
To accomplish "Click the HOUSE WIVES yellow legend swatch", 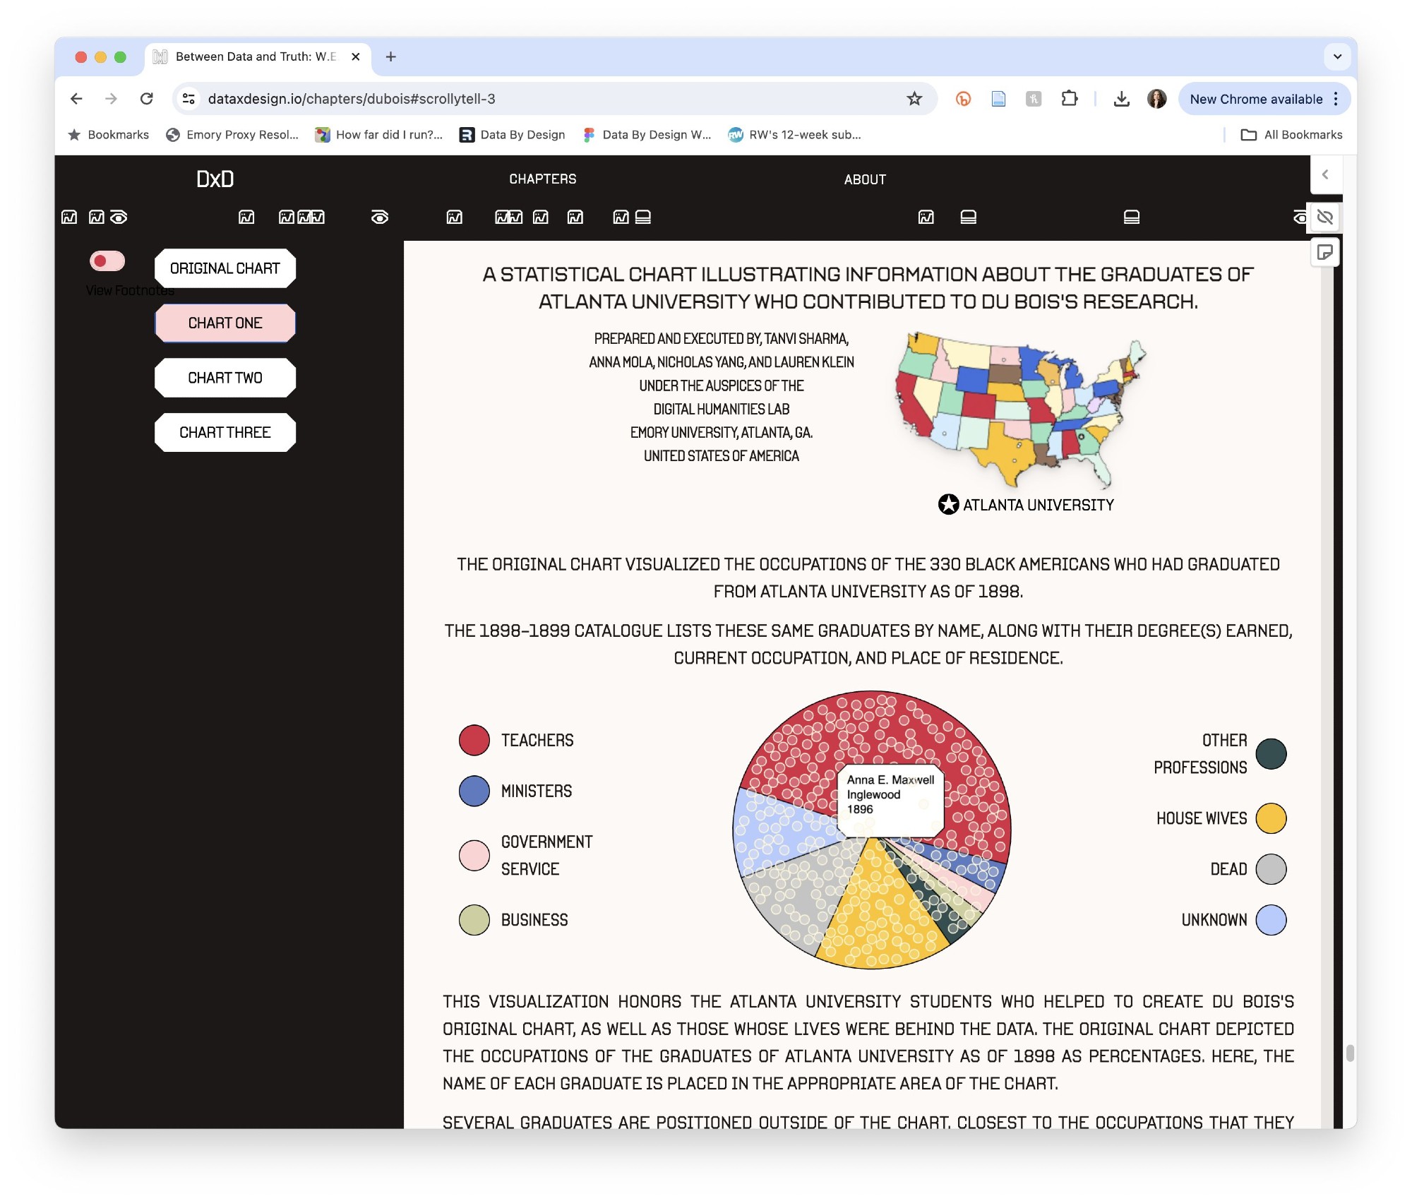I will 1271,818.
